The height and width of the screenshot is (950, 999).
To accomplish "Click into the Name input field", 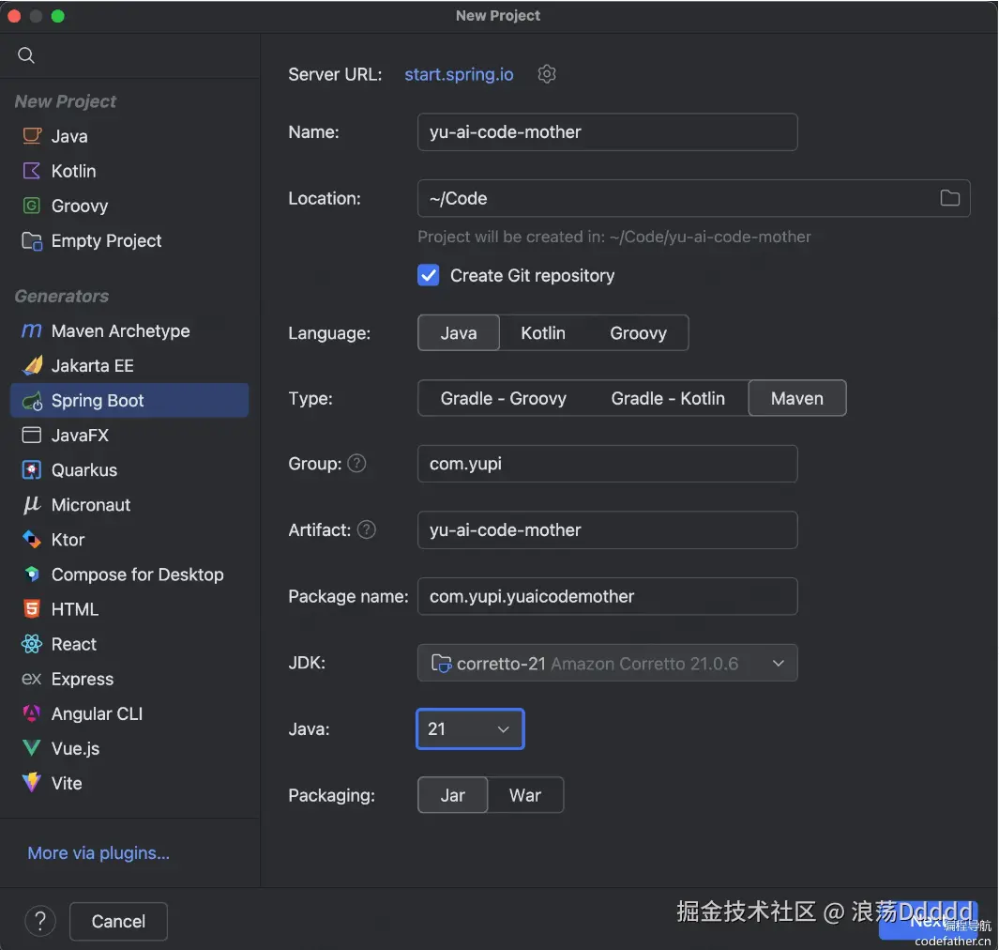I will pos(607,132).
